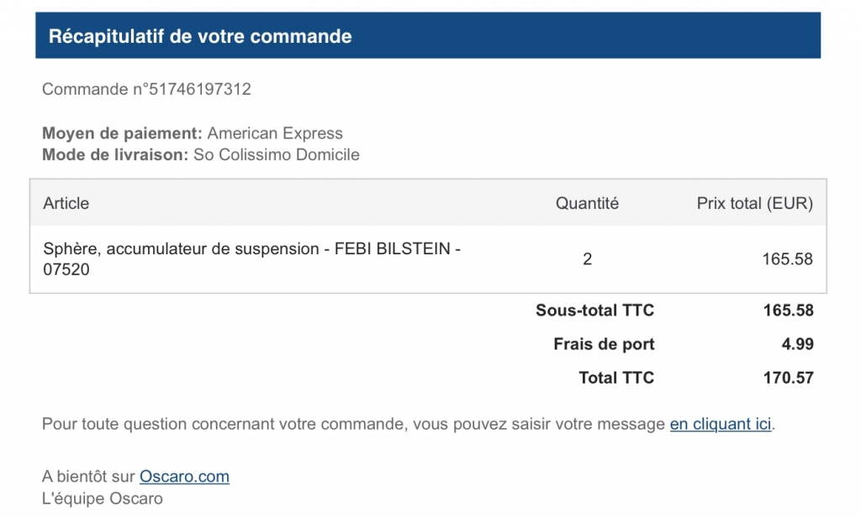Screen dimensions: 861x517
Task: Open the Oscaro.com link
Action: coord(184,477)
